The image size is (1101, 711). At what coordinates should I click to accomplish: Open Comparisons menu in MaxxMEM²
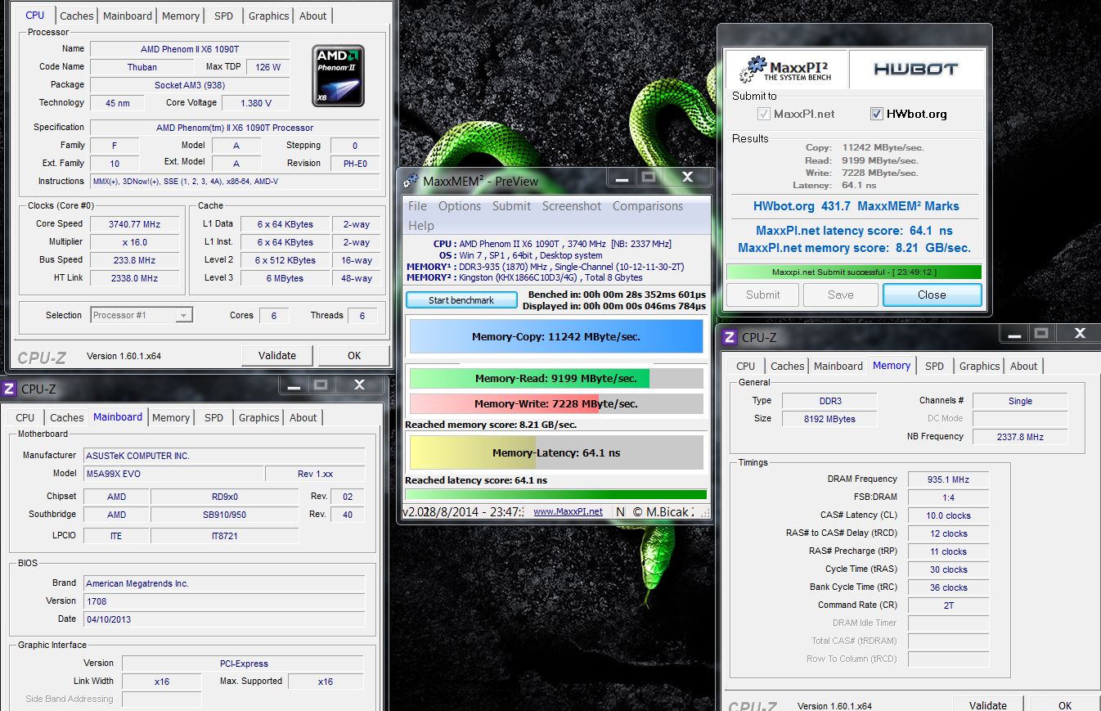tap(648, 206)
